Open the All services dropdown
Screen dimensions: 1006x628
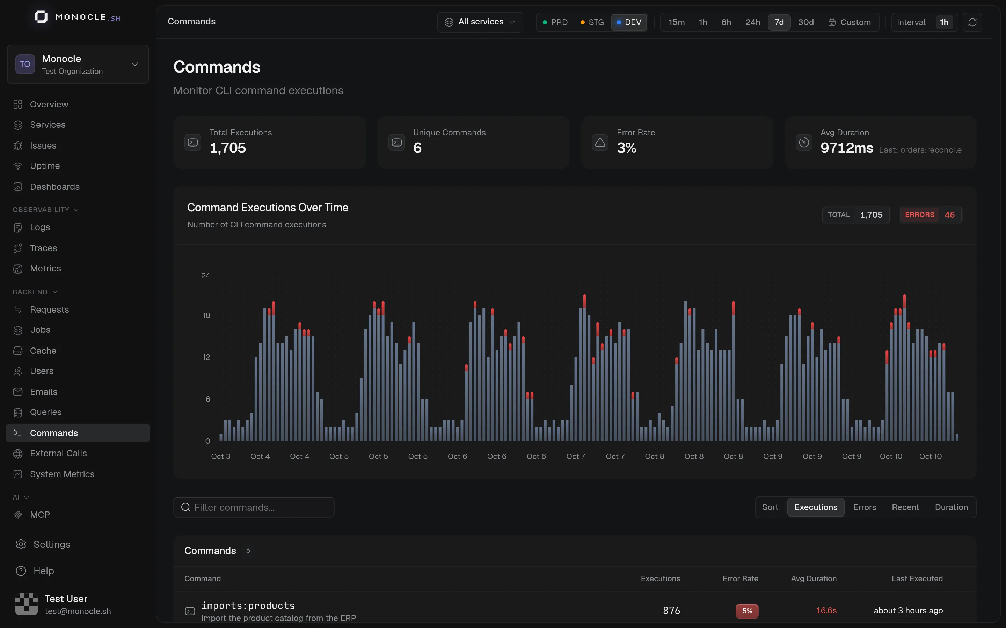(x=480, y=22)
